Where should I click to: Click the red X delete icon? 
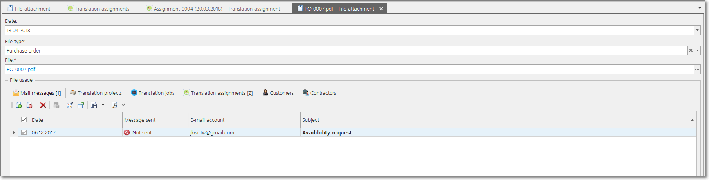[x=43, y=105]
